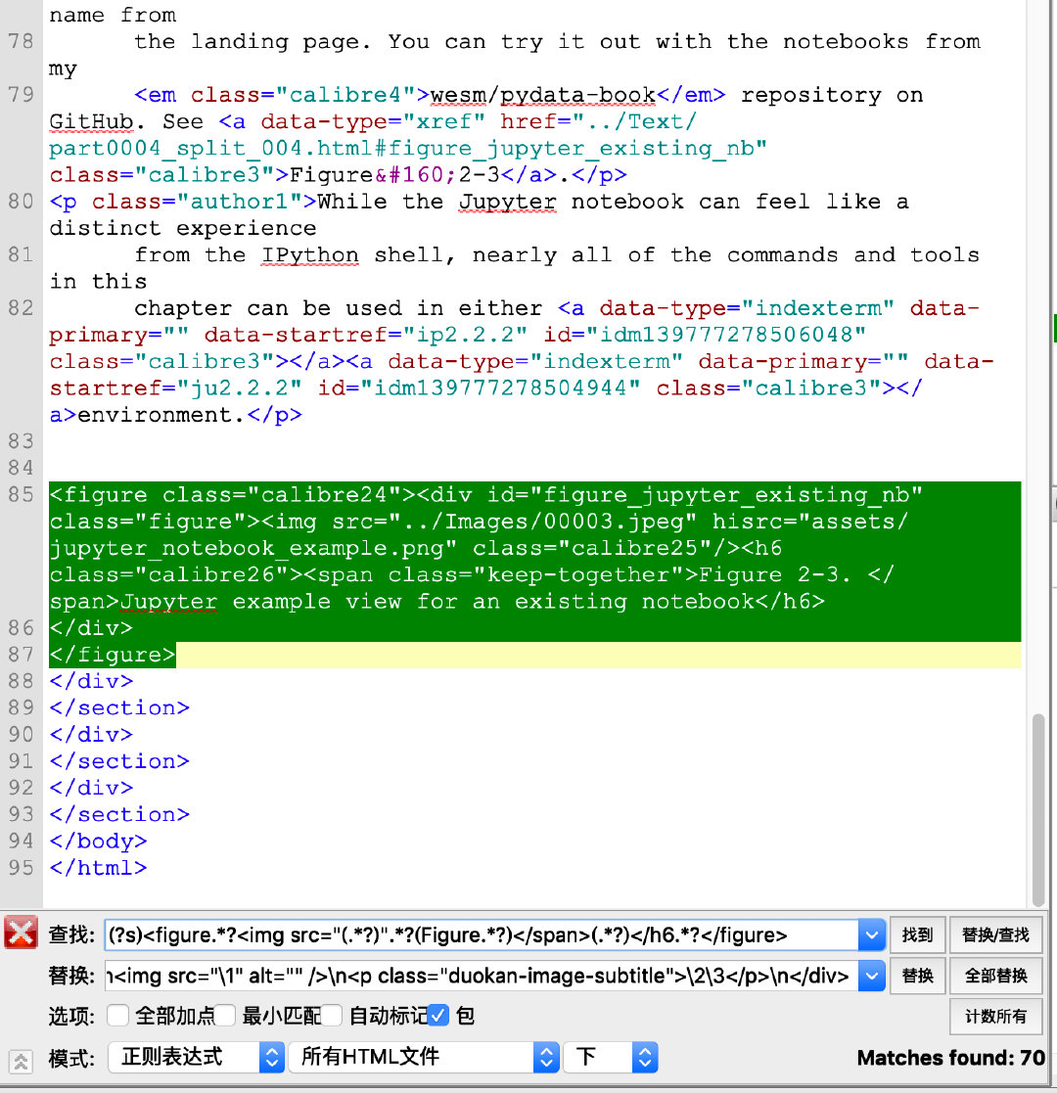Click the 计数所有 count-all button
This screenshot has height=1093, width=1057.
(995, 1017)
